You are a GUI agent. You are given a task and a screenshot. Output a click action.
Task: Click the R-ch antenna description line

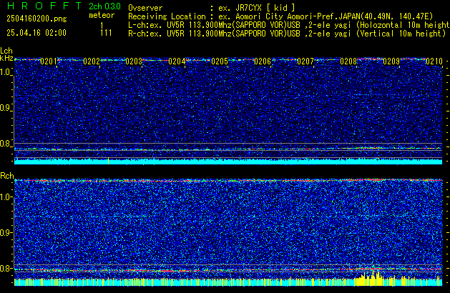coord(287,34)
